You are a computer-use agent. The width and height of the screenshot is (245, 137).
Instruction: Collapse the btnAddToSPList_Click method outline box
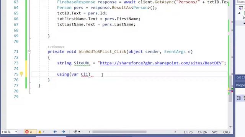pyautogui.click(x=29, y=52)
